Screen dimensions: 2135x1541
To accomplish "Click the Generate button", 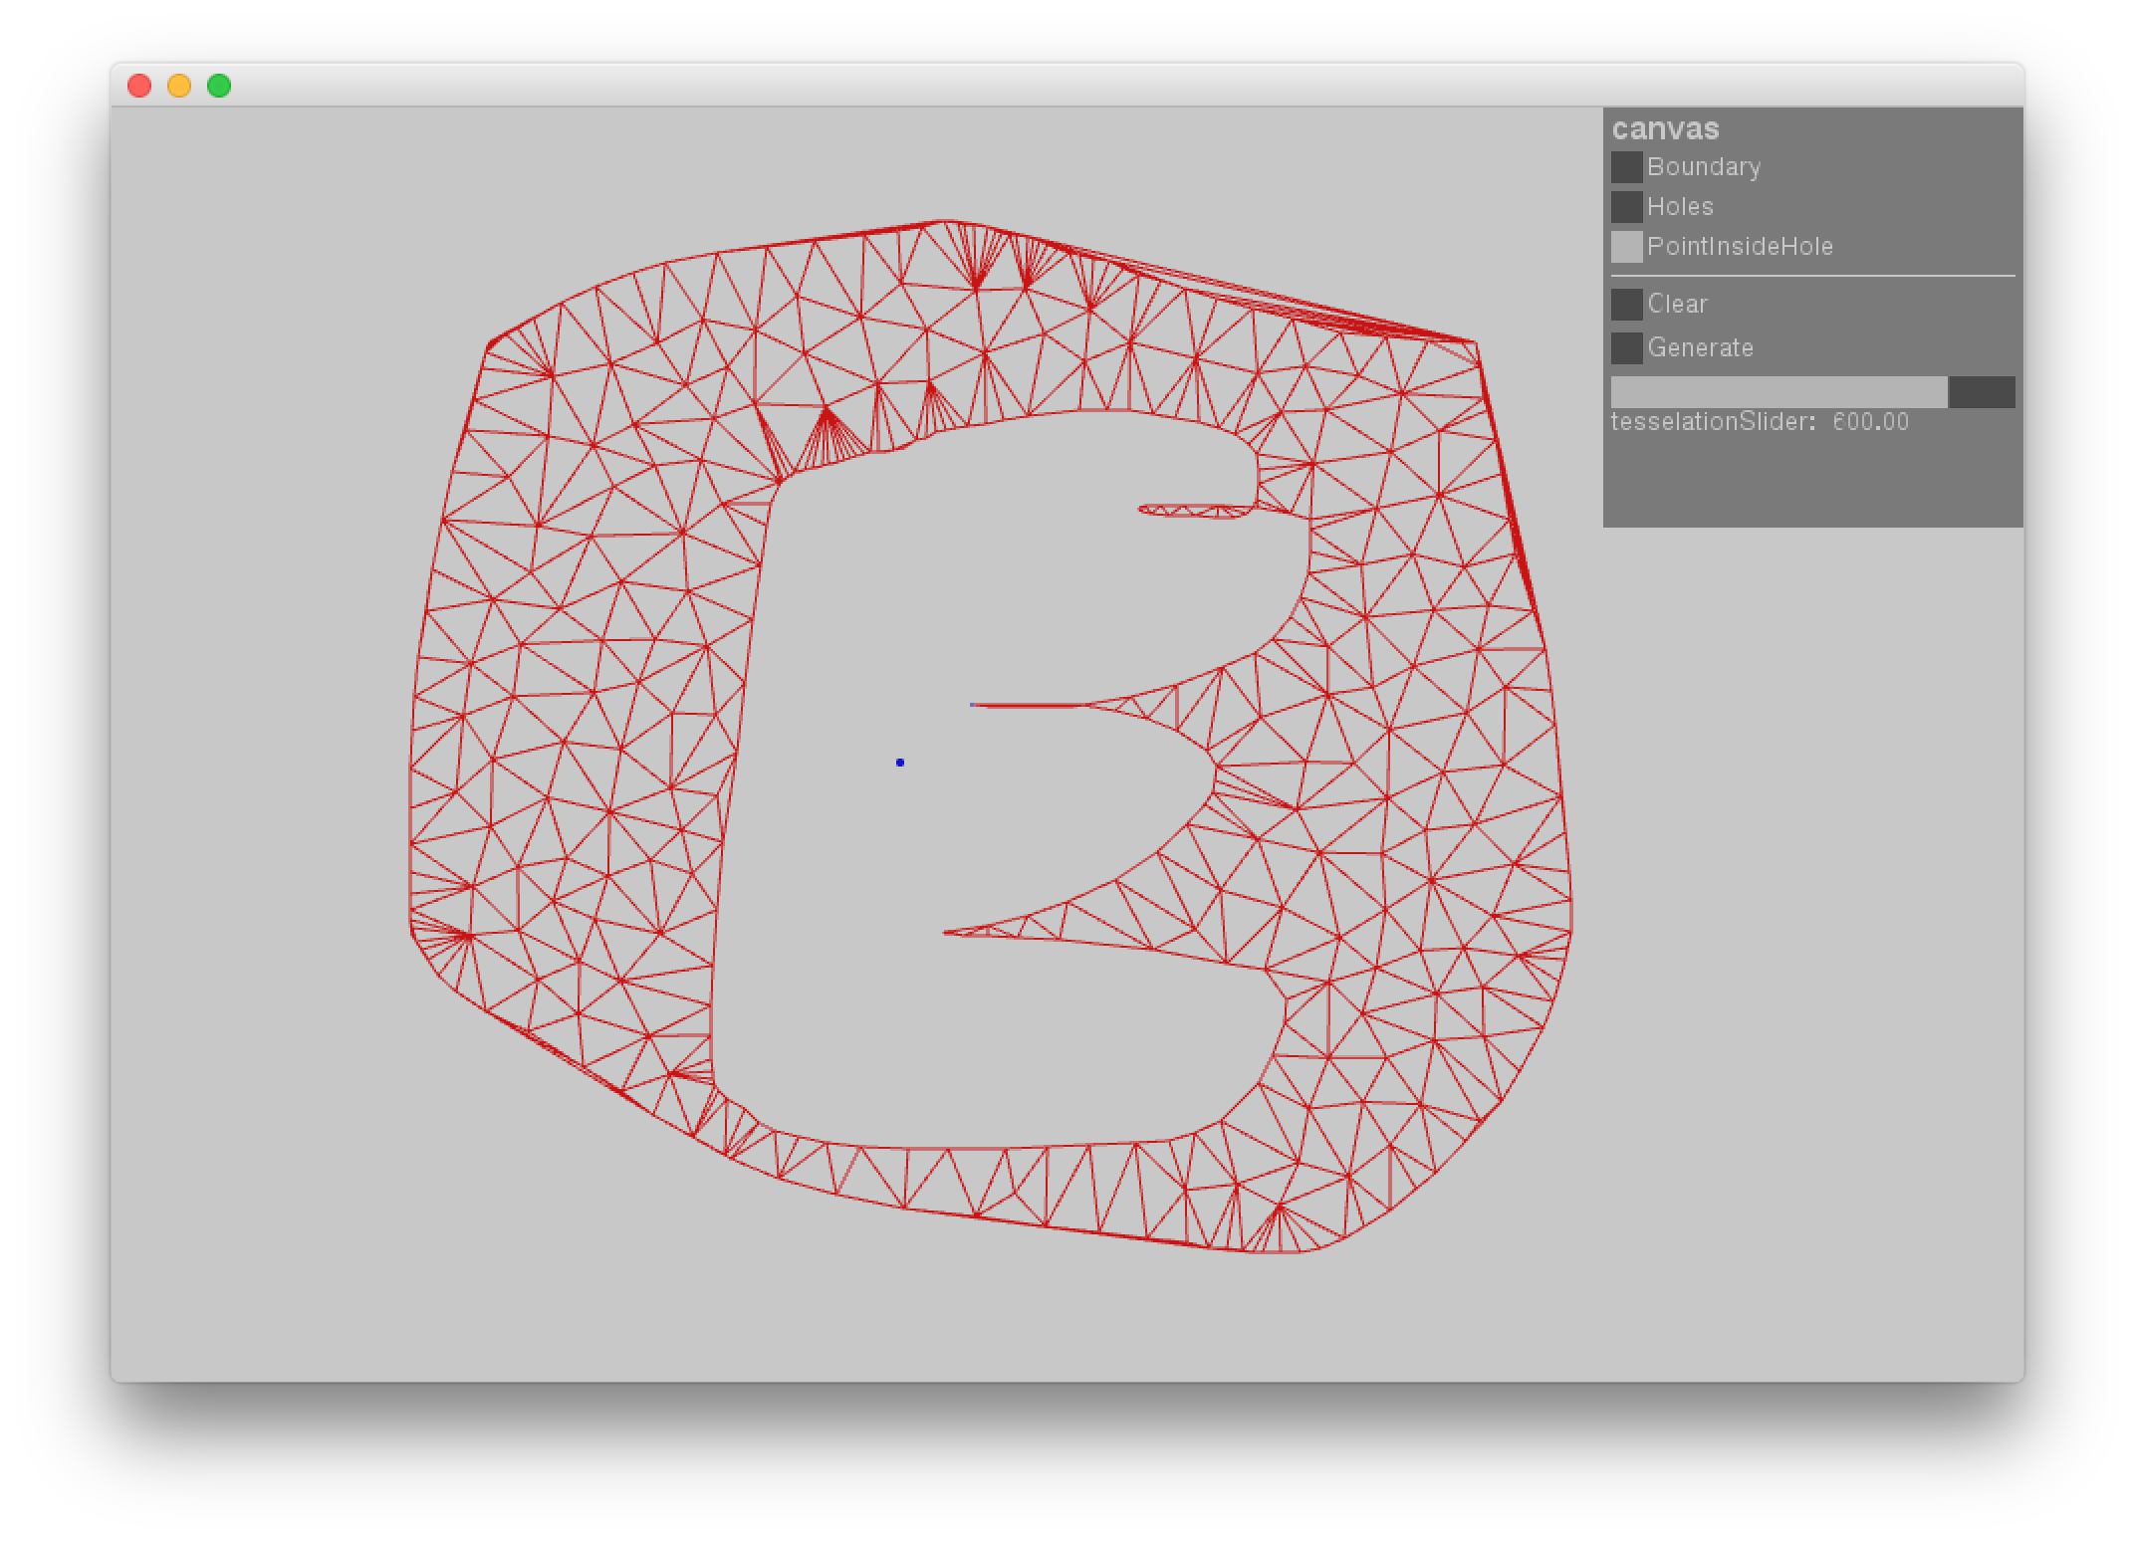I will click(x=1626, y=348).
